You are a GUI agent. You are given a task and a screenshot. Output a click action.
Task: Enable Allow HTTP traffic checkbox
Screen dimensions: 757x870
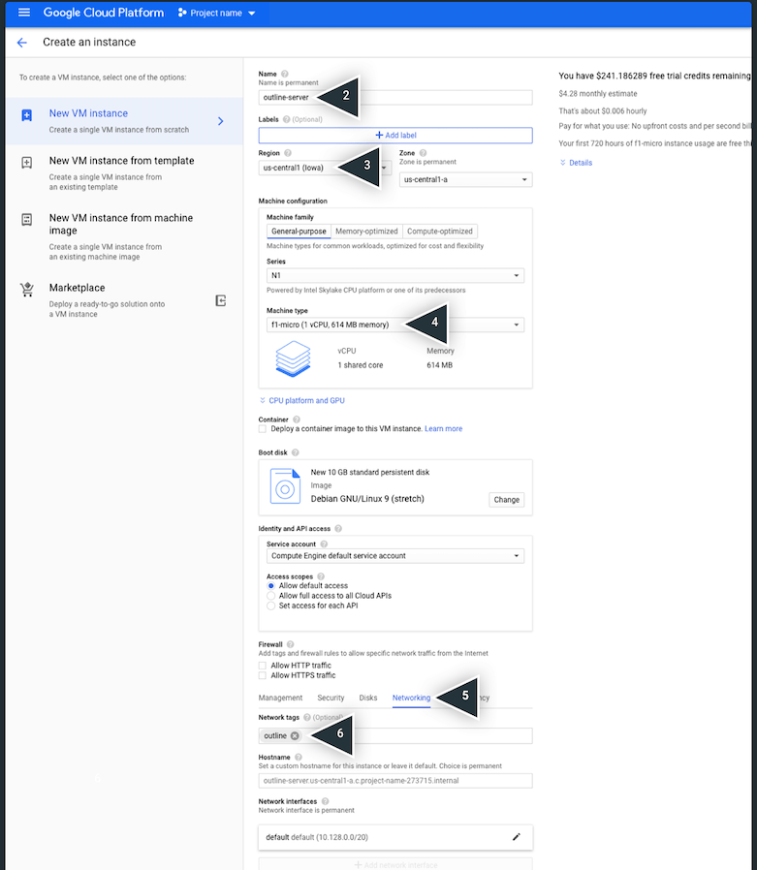pos(262,666)
